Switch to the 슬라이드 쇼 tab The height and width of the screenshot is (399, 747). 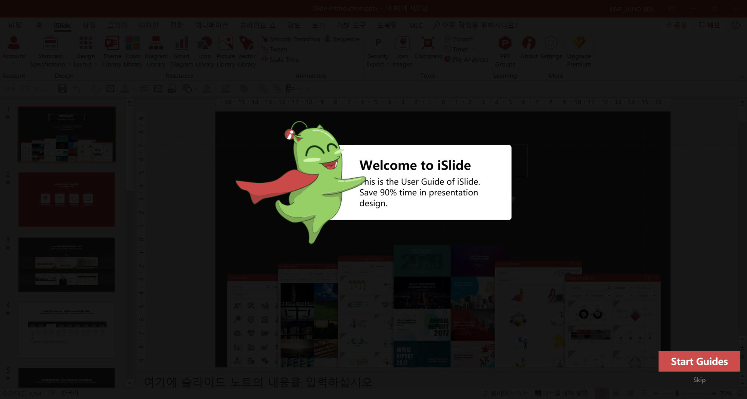(257, 25)
